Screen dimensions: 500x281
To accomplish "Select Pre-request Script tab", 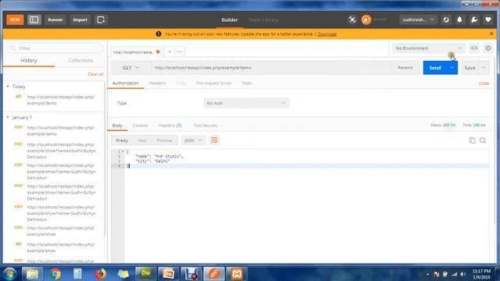I will [x=213, y=84].
